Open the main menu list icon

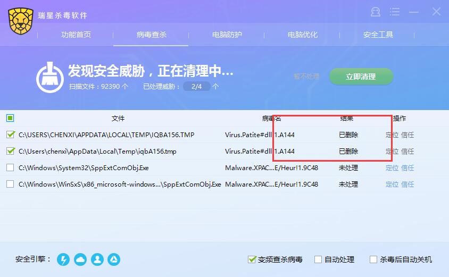[394, 12]
